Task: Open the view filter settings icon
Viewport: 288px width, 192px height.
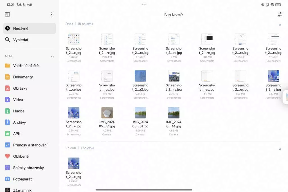Action: tap(280, 15)
